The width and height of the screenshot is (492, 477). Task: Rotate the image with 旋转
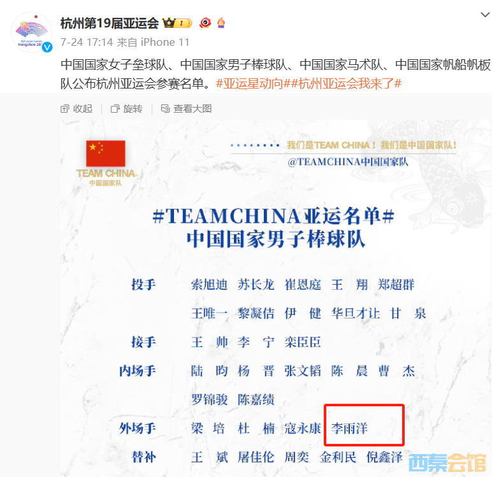click(127, 109)
